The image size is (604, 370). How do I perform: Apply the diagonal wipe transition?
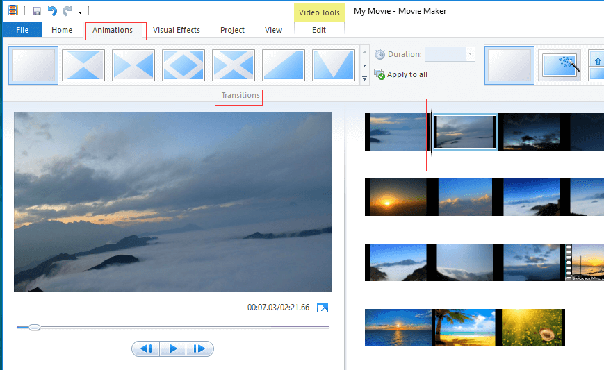click(284, 65)
